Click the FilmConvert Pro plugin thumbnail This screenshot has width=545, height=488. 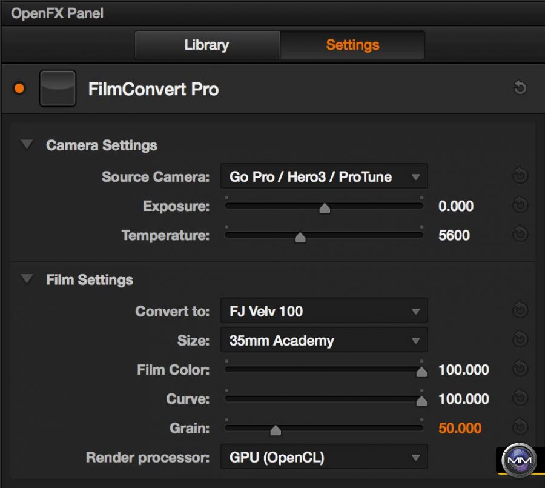pyautogui.click(x=58, y=89)
